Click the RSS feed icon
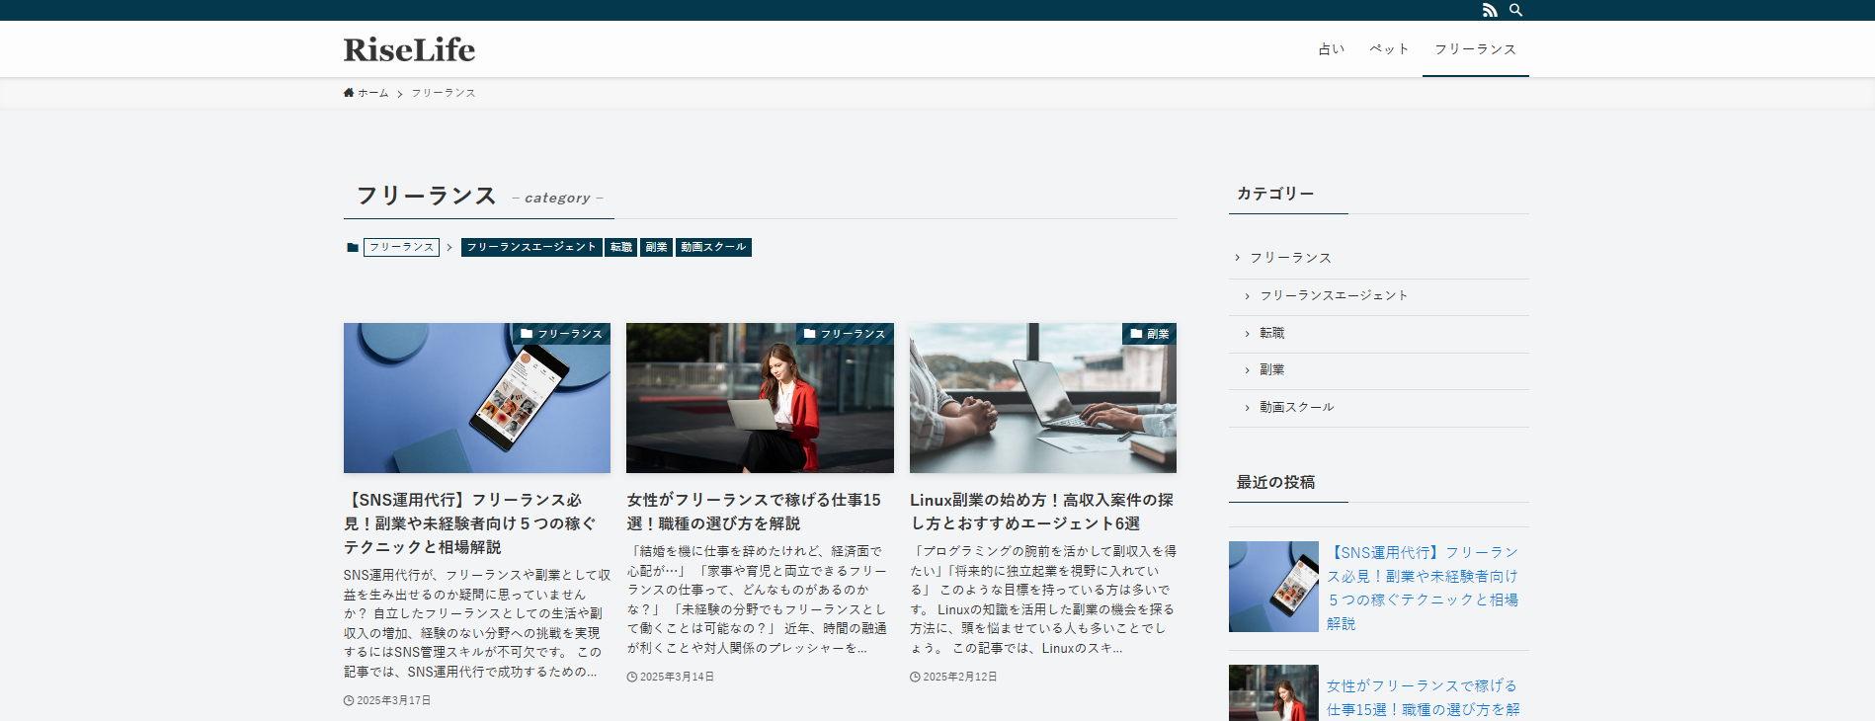1875x721 pixels. click(x=1490, y=10)
